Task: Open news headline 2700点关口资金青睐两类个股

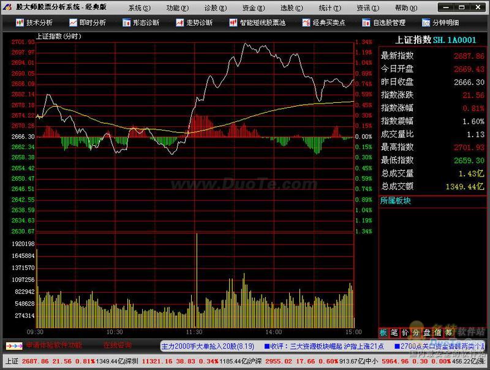Action: click(439, 346)
